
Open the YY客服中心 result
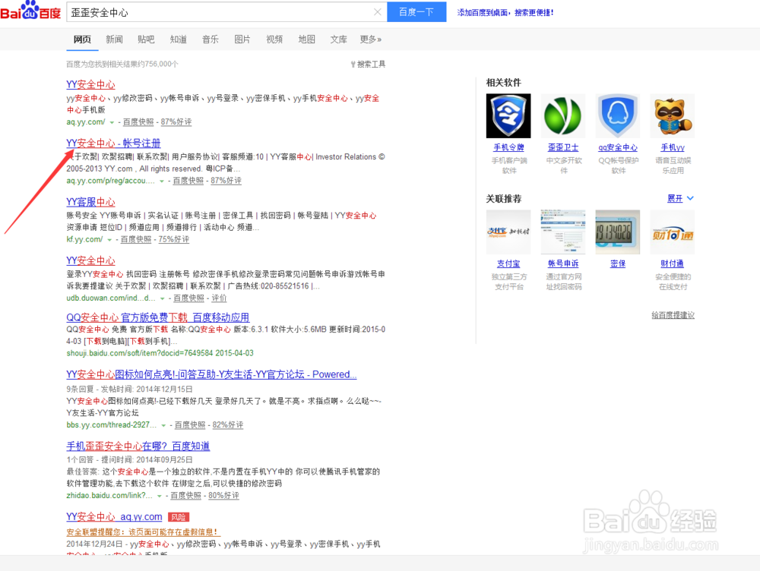[x=90, y=201]
